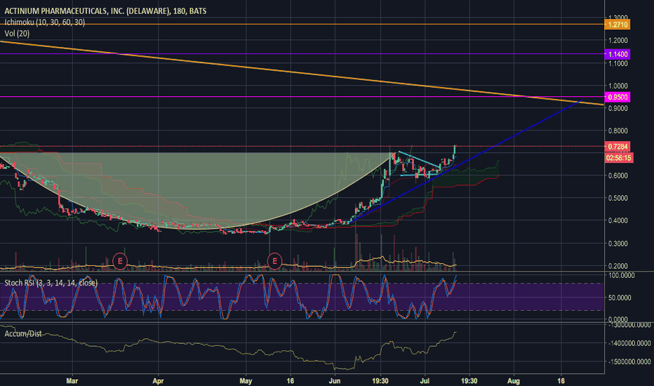Click the May date label on time axis
The image size is (654, 386).
pos(246,381)
